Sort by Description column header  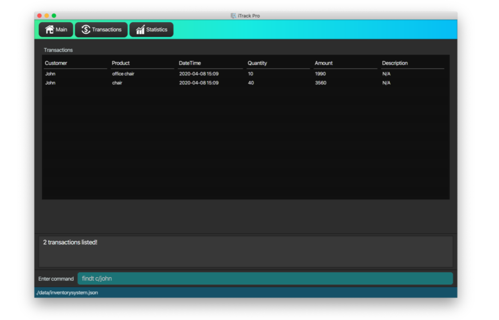(x=395, y=63)
